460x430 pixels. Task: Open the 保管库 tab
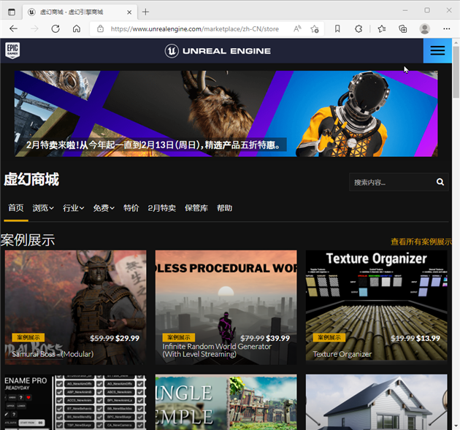(x=196, y=208)
